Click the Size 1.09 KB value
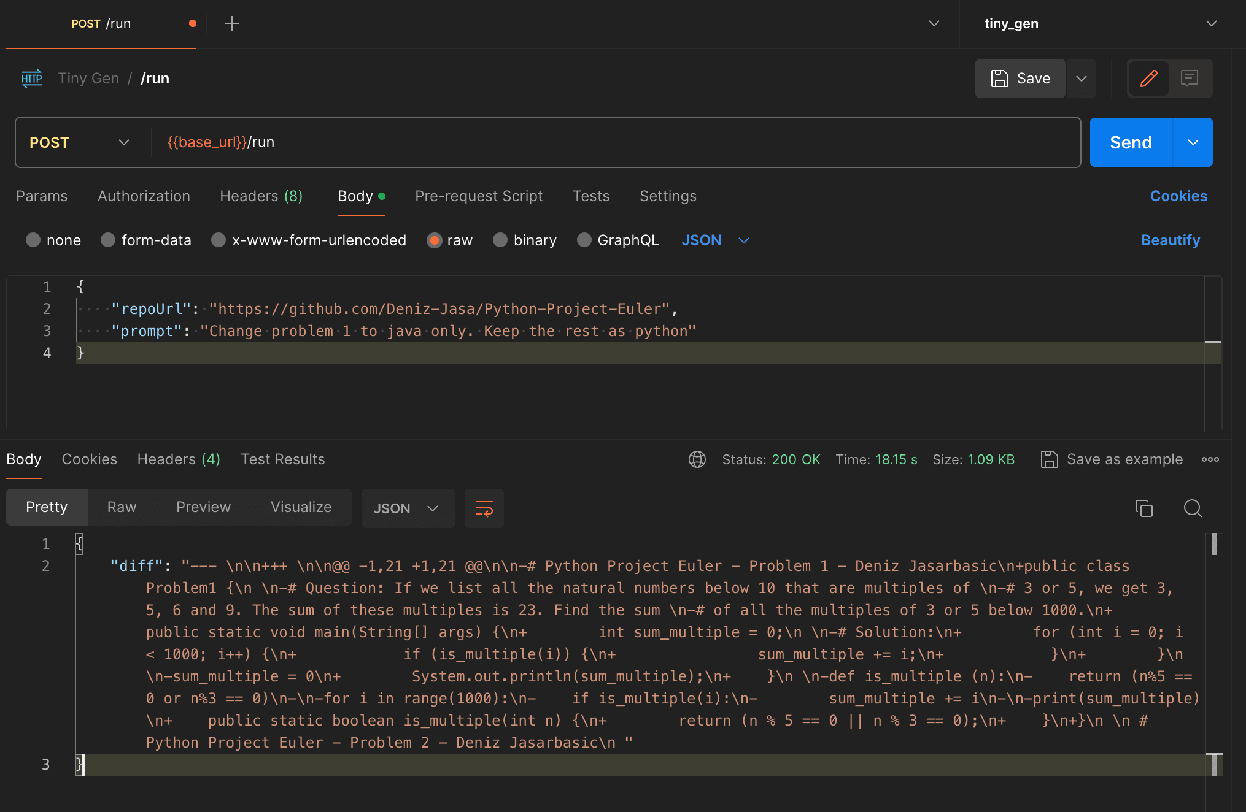This screenshot has height=812, width=1246. 991,459
